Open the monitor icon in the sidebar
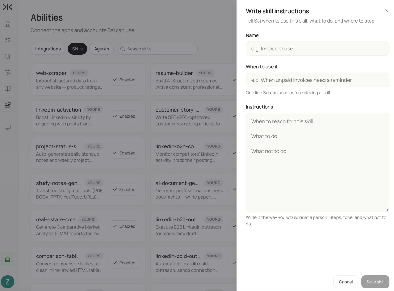Screen dimensions: 394x291 pos(8,127)
